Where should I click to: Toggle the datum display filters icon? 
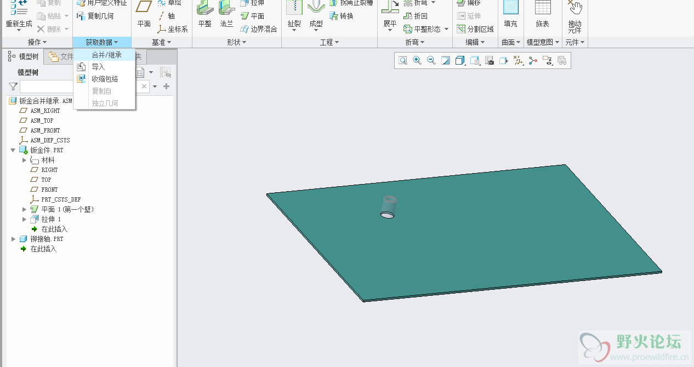click(519, 61)
